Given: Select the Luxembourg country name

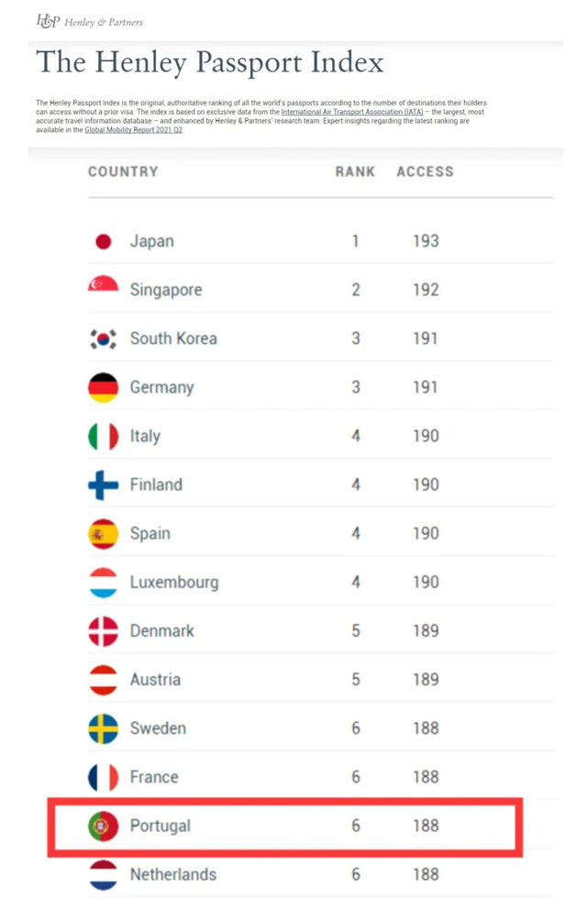Looking at the screenshot, I should click(174, 583).
